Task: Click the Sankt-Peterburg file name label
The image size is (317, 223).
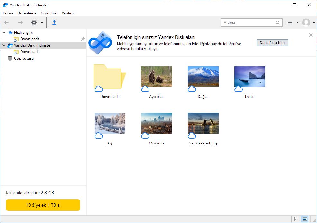Action: click(203, 143)
